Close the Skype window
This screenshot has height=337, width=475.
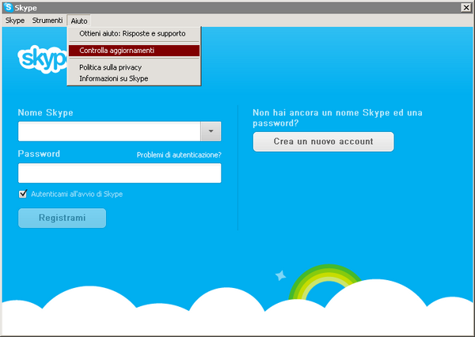(466, 7)
